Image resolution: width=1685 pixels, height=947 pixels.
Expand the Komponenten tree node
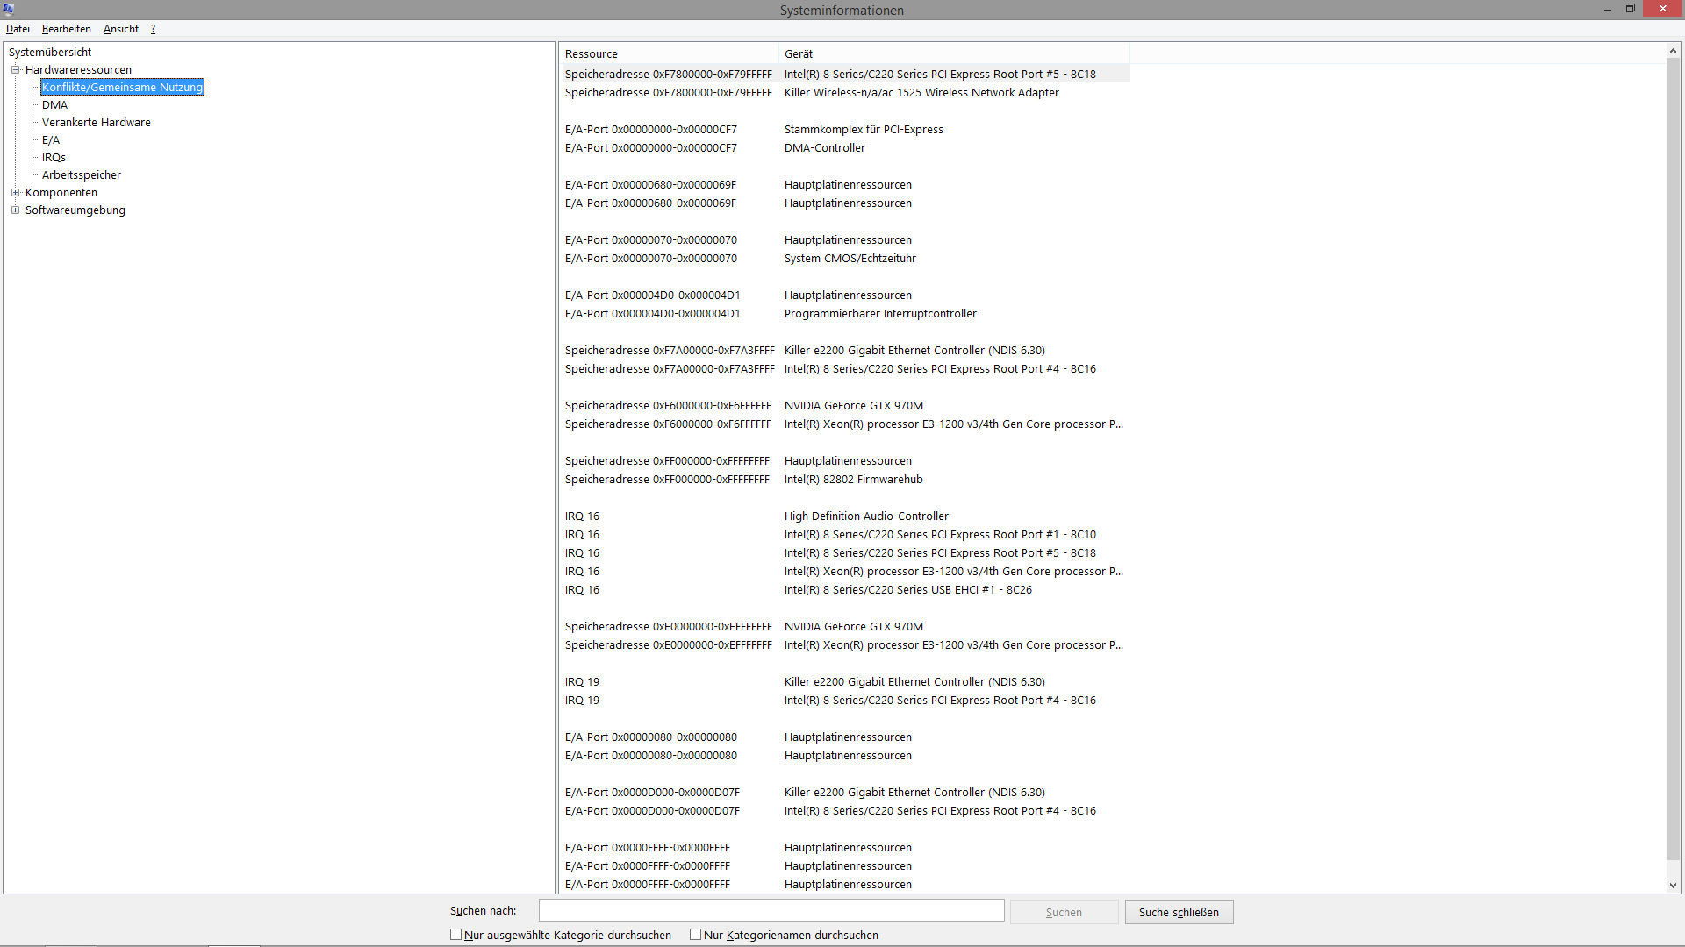15,193
